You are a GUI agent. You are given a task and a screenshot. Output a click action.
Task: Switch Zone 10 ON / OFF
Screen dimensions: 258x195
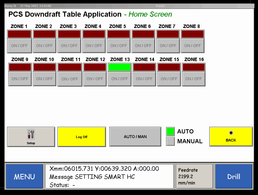tap(44, 79)
